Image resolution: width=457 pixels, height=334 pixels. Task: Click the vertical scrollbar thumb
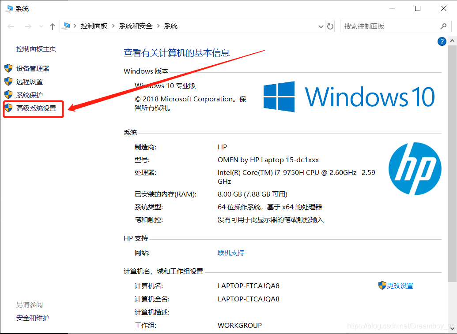[452, 163]
